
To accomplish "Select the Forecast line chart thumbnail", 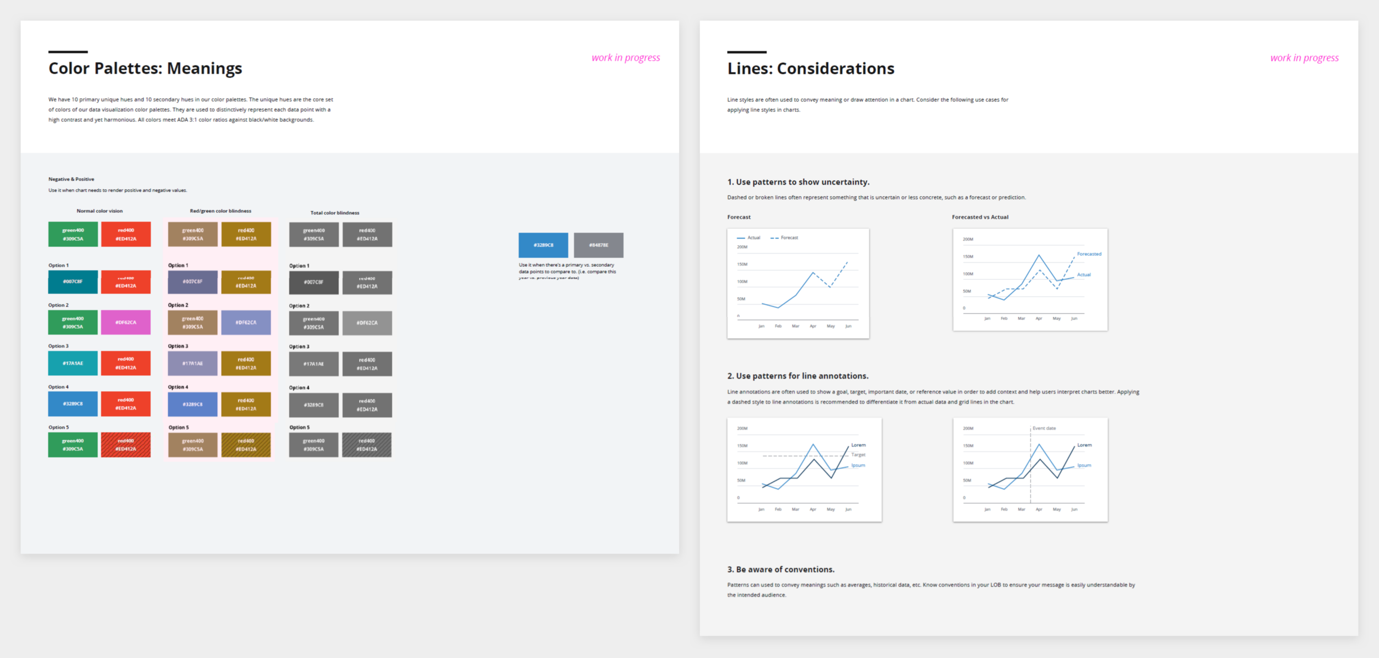I will coord(798,283).
